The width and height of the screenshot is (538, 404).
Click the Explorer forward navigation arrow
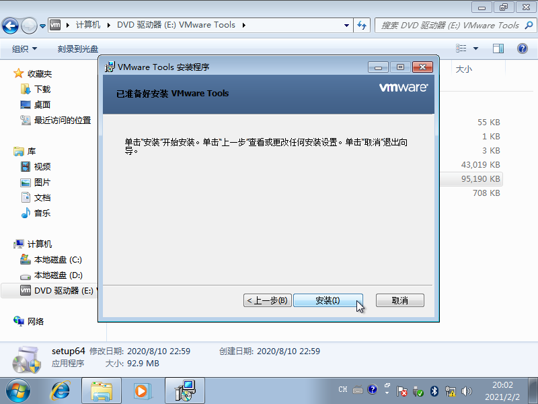coord(29,26)
